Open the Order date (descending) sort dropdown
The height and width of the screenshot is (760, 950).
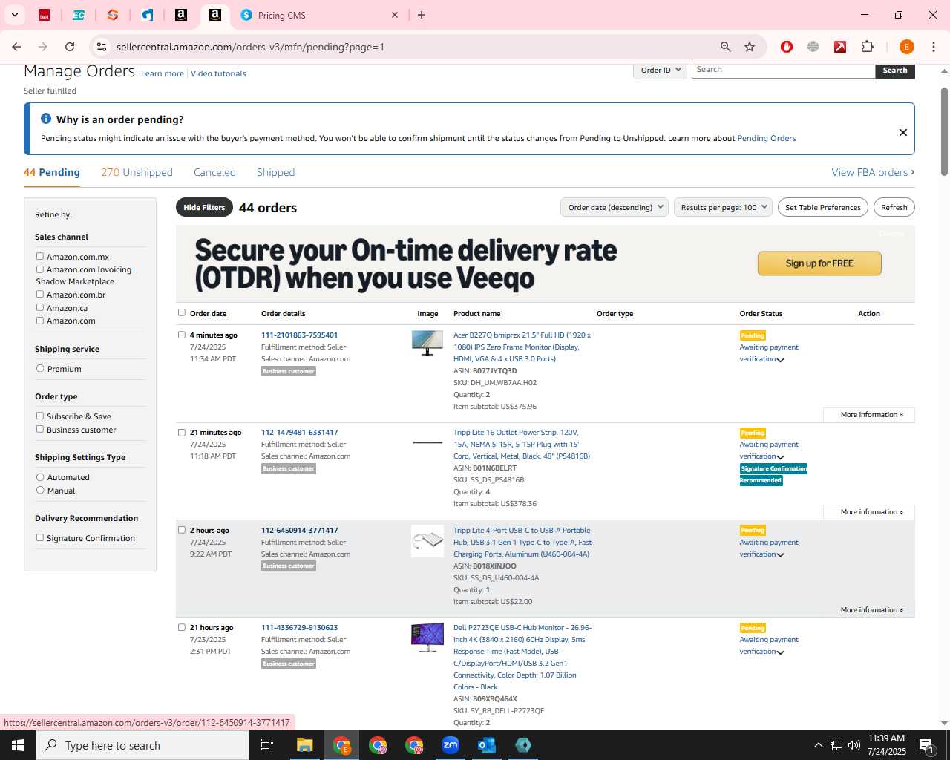[x=615, y=207]
